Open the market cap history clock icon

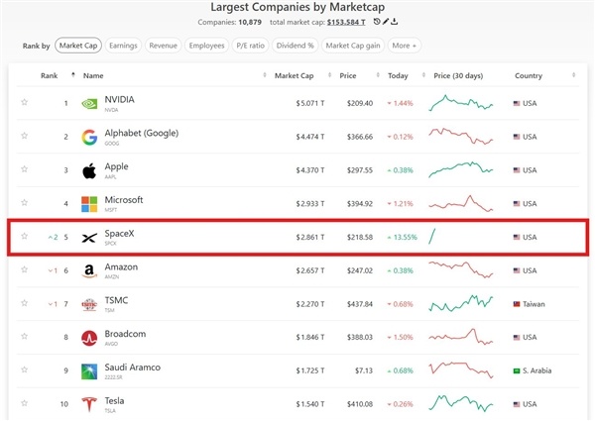pos(377,22)
